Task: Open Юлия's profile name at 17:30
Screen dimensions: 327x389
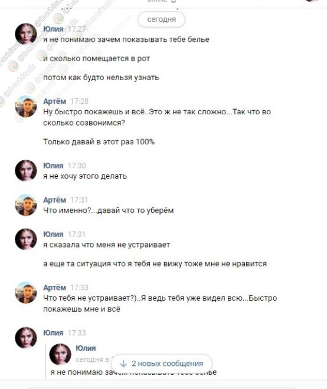Action: pyautogui.click(x=53, y=166)
